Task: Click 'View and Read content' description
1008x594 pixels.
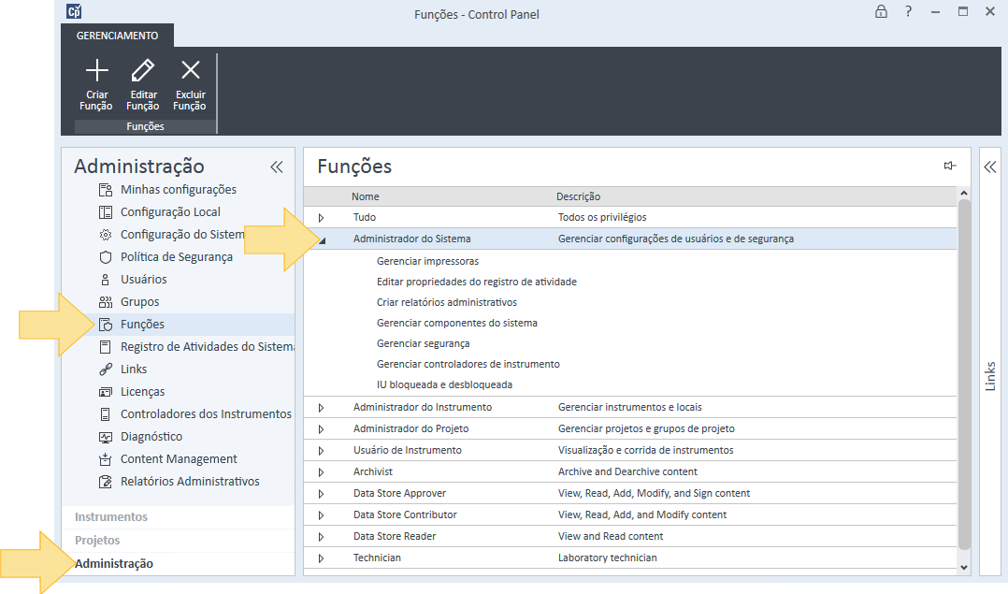Action: (611, 535)
